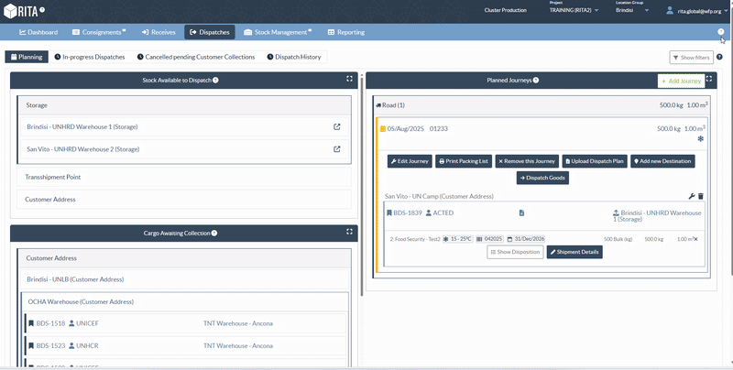Go to Stock Management menu
The height and width of the screenshot is (370, 733).
[279, 32]
